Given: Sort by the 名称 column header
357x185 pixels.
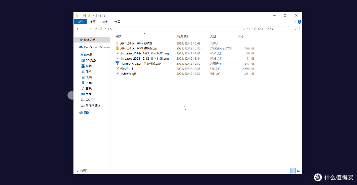Looking at the screenshot, I should pyautogui.click(x=118, y=36).
